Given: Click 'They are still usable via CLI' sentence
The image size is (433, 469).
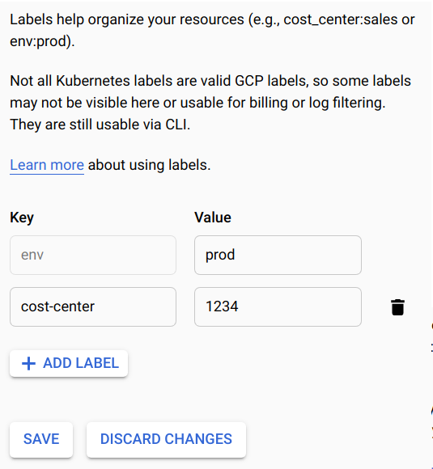Looking at the screenshot, I should point(100,125).
